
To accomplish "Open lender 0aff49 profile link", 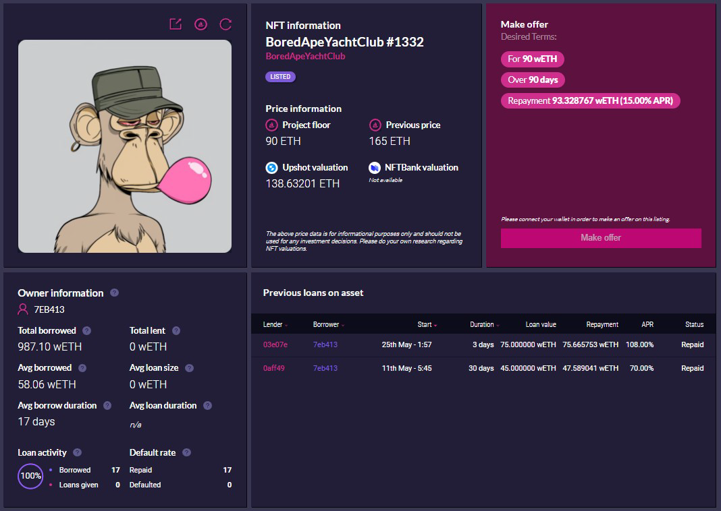I will click(x=274, y=368).
